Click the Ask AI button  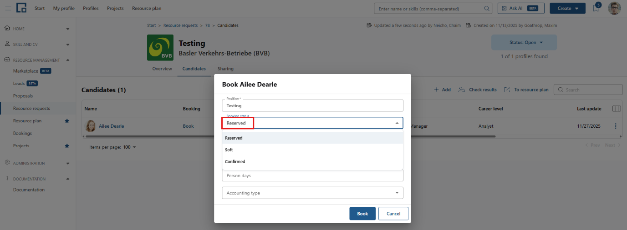pos(521,8)
